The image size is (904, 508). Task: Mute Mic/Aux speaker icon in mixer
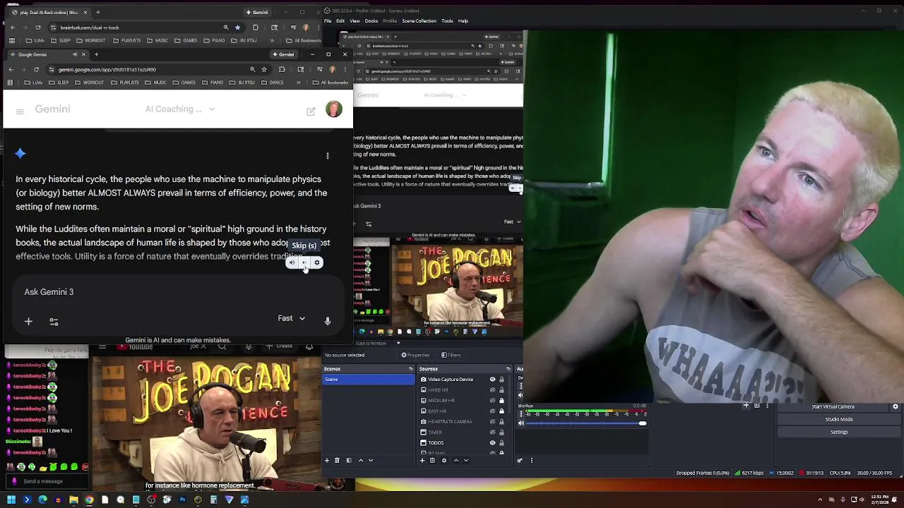[x=521, y=423]
